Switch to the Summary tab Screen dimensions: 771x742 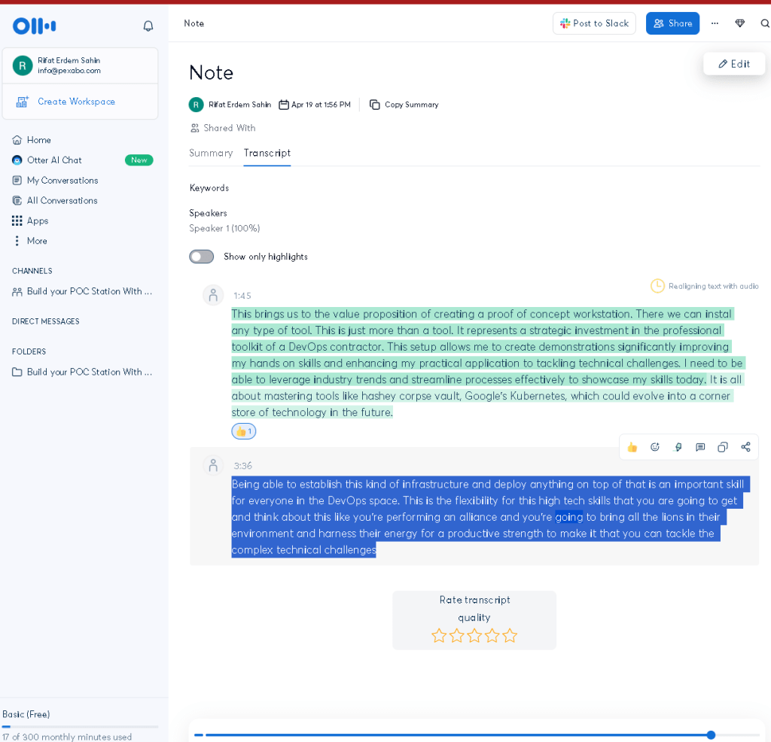(x=211, y=154)
